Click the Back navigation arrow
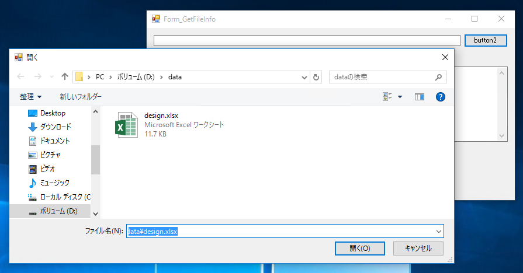 click(20, 77)
